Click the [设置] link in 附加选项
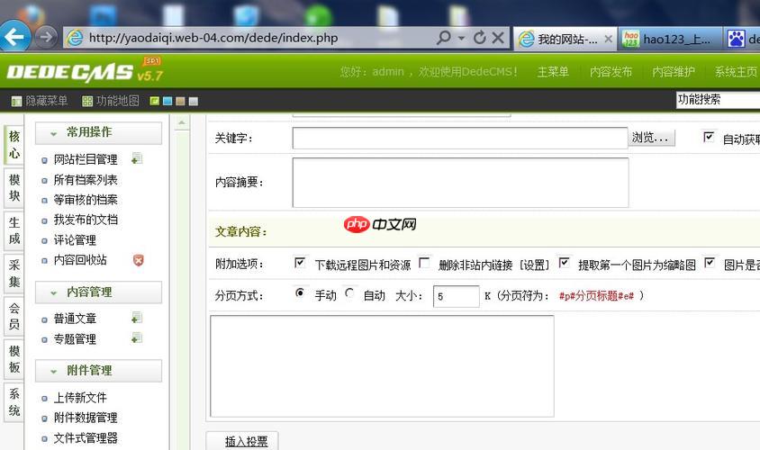 click(x=535, y=265)
